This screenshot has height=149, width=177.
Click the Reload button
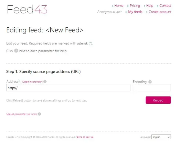point(158,100)
